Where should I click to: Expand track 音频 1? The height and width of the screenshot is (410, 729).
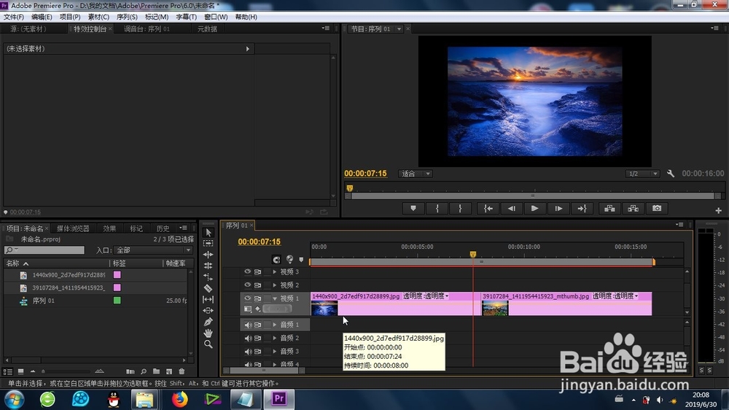275,325
